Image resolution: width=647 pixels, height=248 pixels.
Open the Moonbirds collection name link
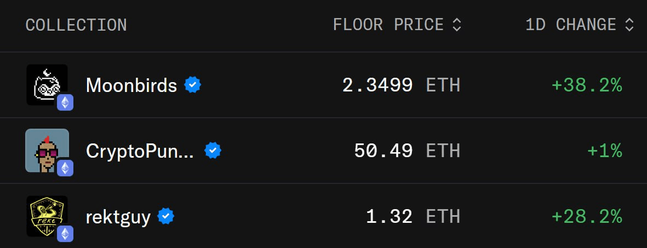[x=131, y=85]
